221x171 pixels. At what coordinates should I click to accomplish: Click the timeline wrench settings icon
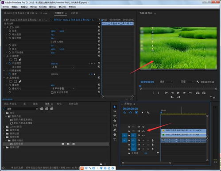click(148, 113)
